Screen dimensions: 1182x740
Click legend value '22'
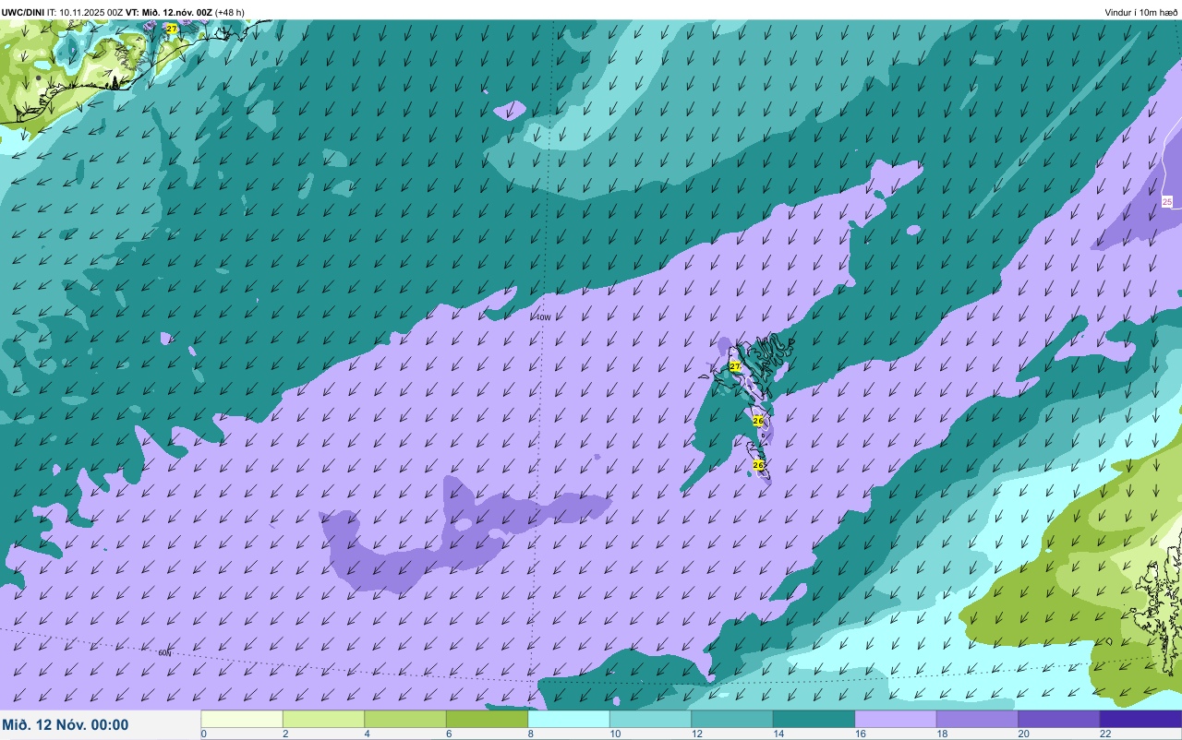(1104, 734)
